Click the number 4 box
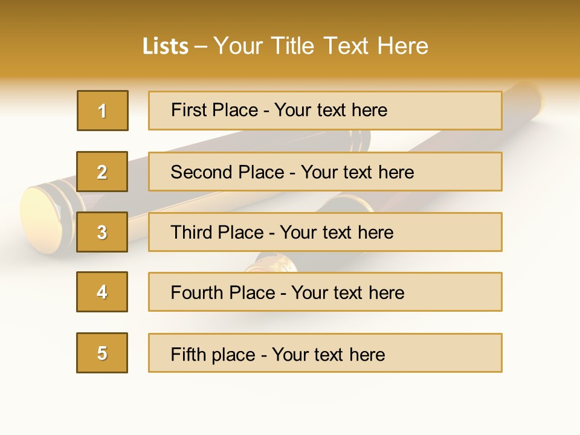The width and height of the screenshot is (580, 435). click(102, 292)
